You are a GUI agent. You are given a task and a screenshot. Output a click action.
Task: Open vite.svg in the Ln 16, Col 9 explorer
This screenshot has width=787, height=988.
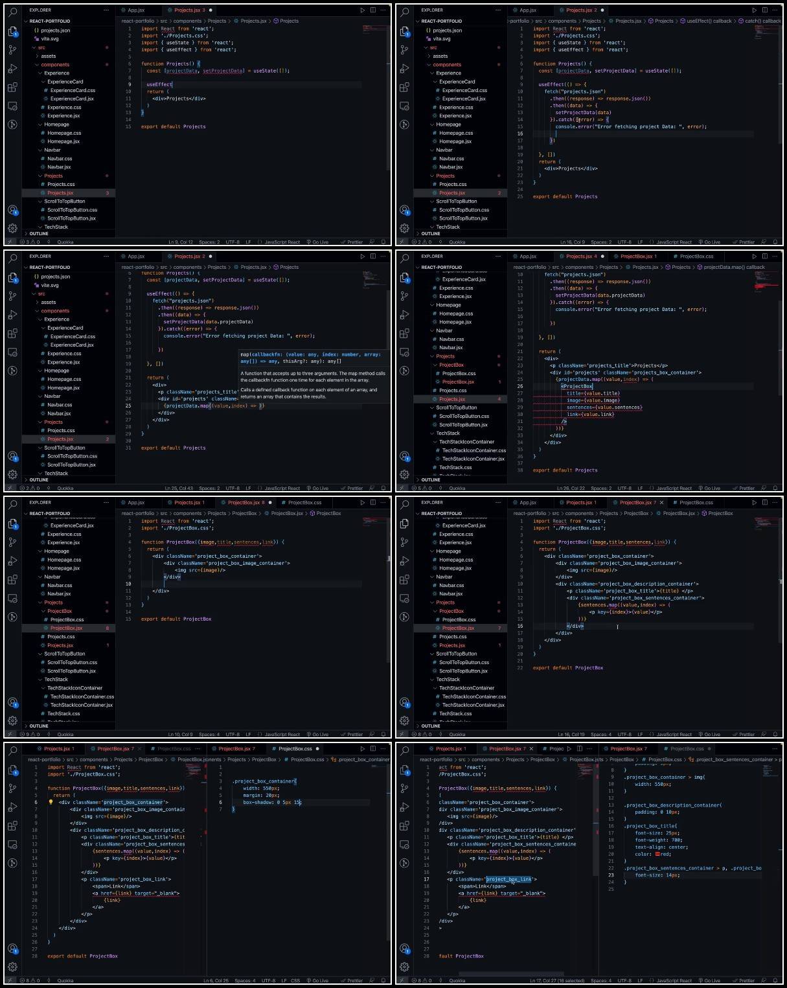pyautogui.click(x=441, y=39)
